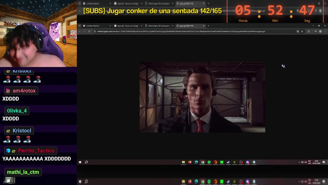Launch Microsoft Edge from the taskbar

tap(196, 162)
